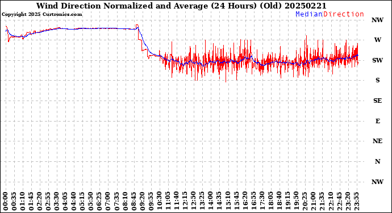Click the 11:40 time axis label
Viewport: 392px width, 213px height.
pyautogui.click(x=176, y=201)
